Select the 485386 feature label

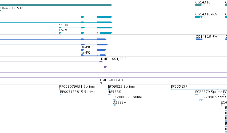114,92
